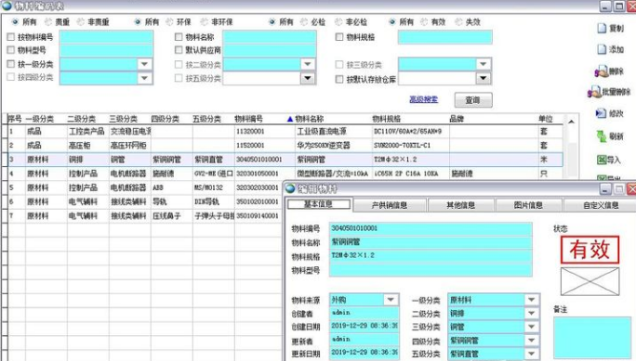Click the edit-material dialog title-bar globe icon
636x361 pixels.
[290, 188]
